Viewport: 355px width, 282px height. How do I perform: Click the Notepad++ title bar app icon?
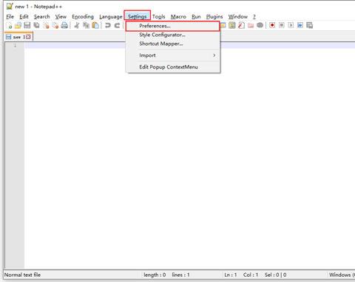[10, 7]
